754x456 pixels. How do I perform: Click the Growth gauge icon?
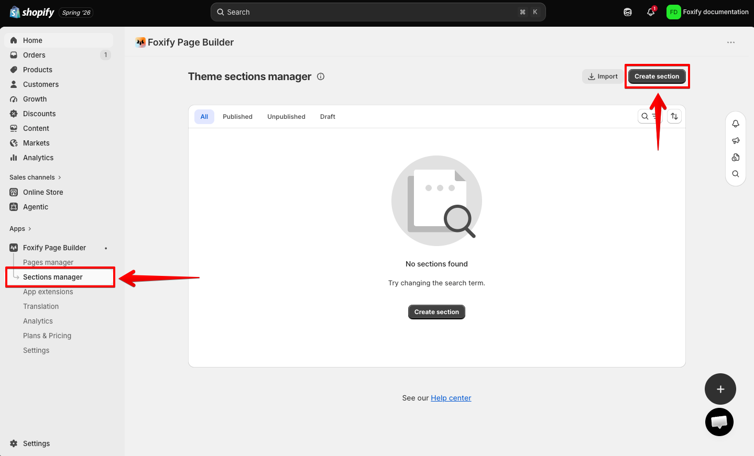[x=14, y=99]
